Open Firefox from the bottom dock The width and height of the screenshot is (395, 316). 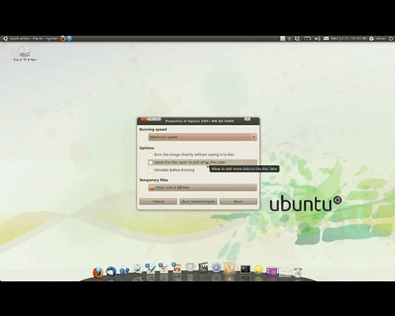[x=98, y=273]
